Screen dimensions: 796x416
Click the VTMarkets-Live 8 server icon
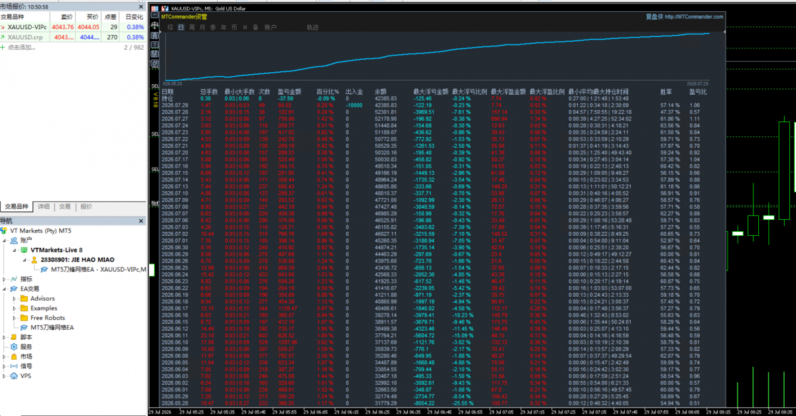coord(24,250)
